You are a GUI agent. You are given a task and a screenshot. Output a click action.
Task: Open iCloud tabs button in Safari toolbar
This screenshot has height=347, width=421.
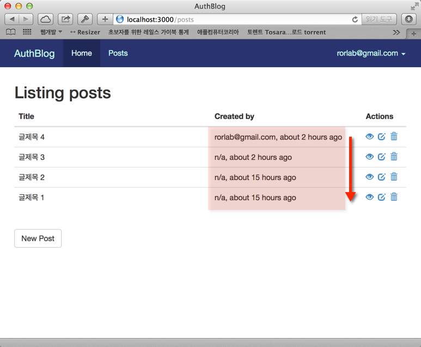tap(45, 19)
